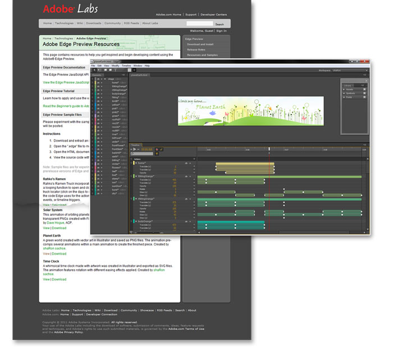The image size is (393, 354).
Task: Click the add button beside Symbols in Library
Action: coord(364,93)
